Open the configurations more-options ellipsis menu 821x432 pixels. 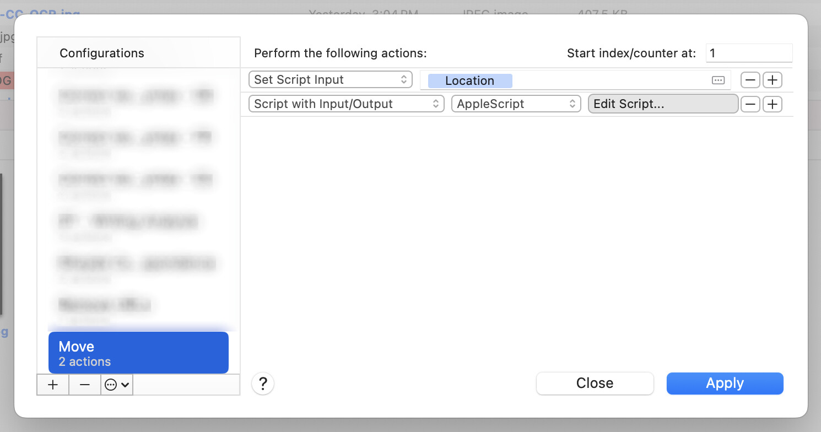click(117, 385)
